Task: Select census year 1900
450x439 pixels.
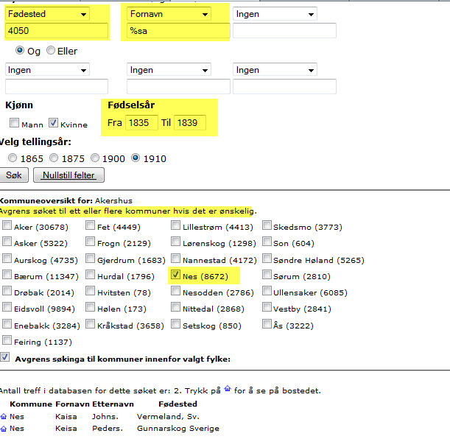Action: click(95, 158)
